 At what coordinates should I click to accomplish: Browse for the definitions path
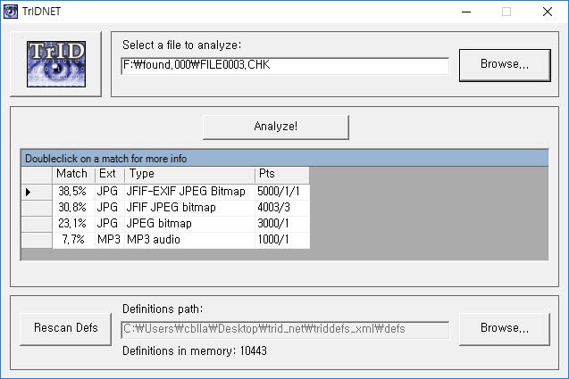coord(504,328)
